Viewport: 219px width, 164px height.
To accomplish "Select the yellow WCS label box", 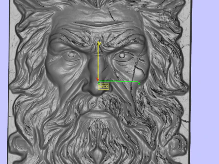I will coord(104,87).
